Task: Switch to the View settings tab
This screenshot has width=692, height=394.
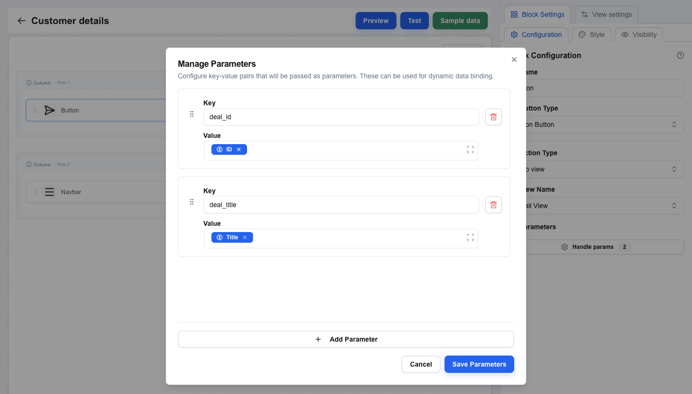Action: point(606,14)
